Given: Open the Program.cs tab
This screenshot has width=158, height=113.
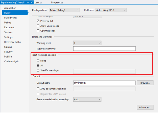Looking at the screenshot, I should tap(57, 2).
